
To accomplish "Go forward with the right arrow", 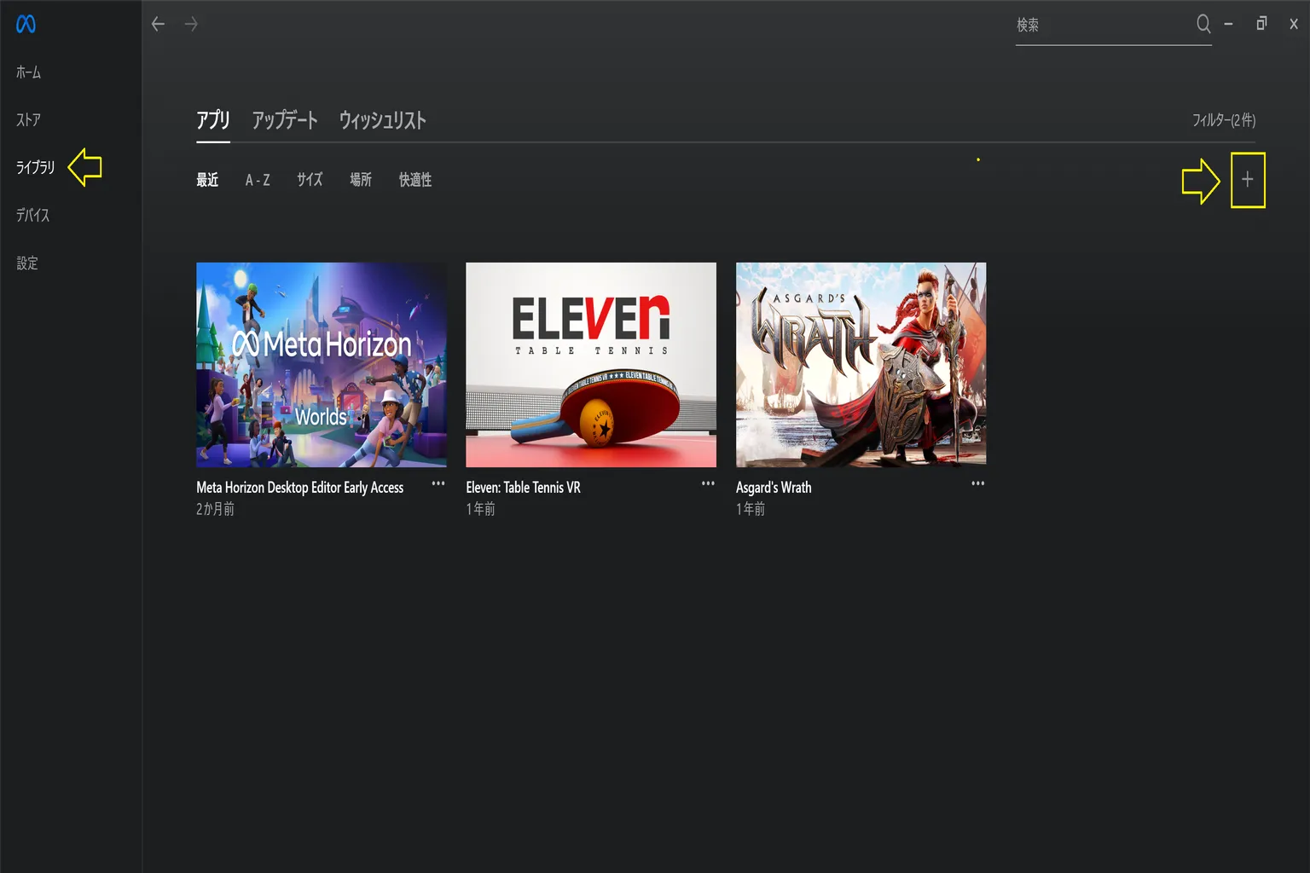I will click(x=191, y=25).
